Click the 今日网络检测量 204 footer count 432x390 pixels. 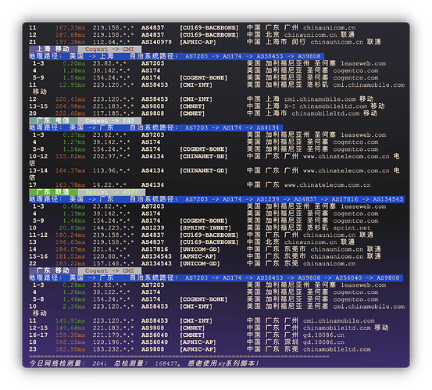[68, 363]
